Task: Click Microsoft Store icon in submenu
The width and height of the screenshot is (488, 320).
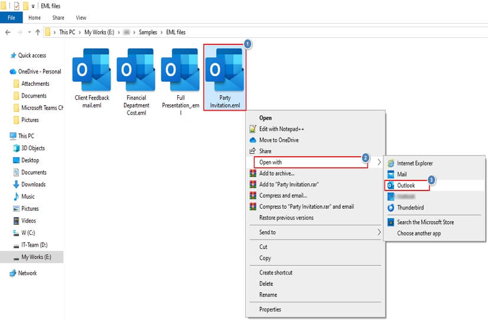Action: click(391, 222)
